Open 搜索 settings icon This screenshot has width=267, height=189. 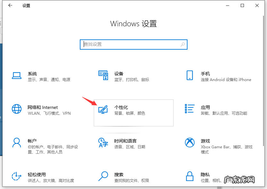[103, 176]
